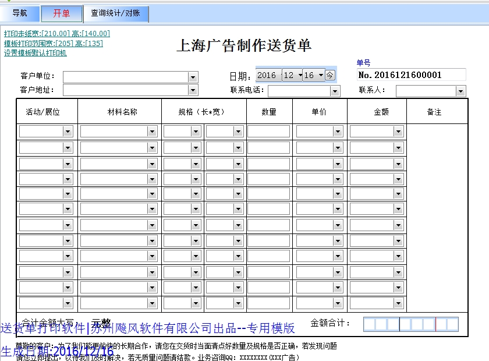Expand 材料名称 dropdown in last row
489x361 pixels.
pos(152,303)
